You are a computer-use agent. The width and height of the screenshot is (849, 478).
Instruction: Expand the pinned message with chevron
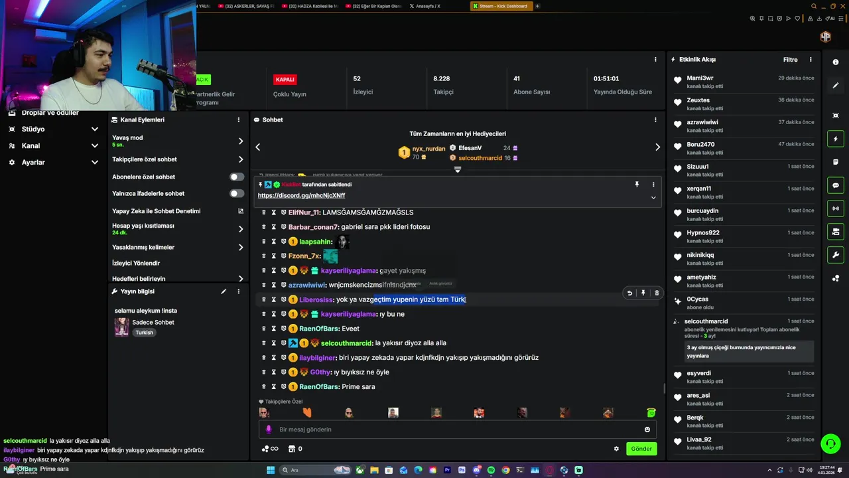(653, 197)
